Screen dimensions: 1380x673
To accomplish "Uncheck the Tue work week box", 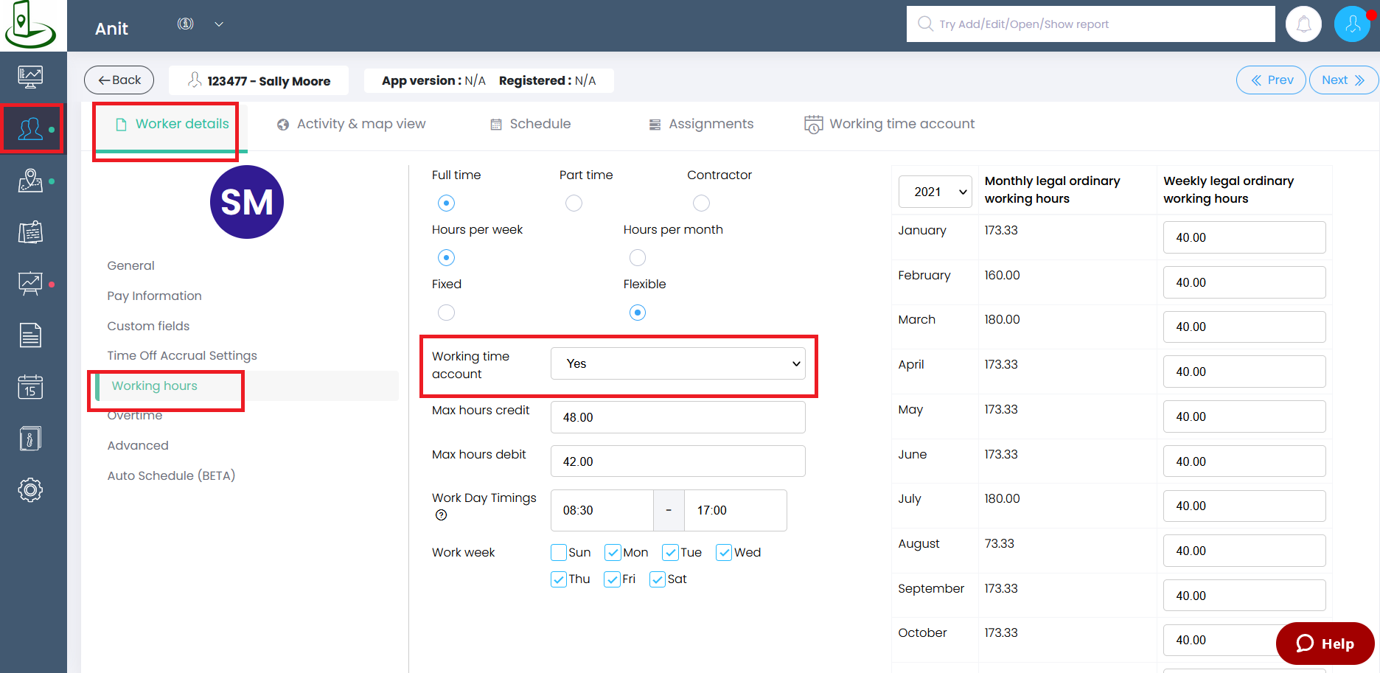I will tap(670, 552).
